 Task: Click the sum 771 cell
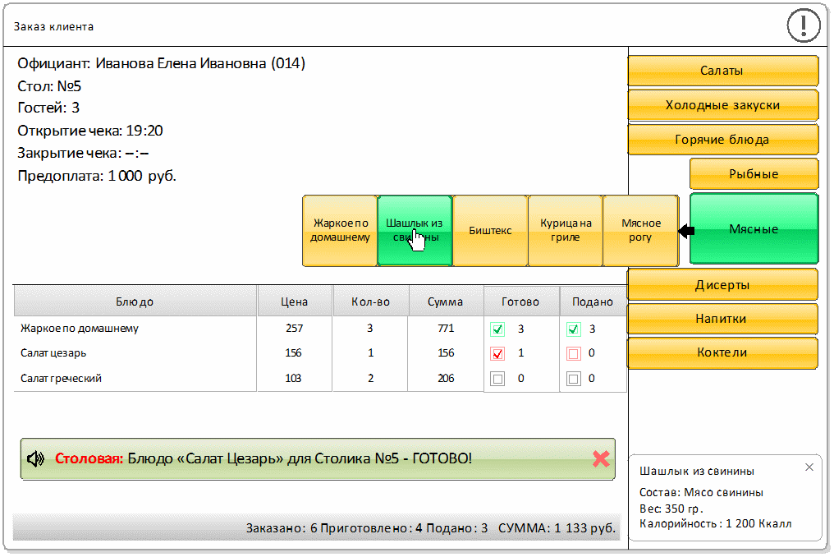coord(446,329)
